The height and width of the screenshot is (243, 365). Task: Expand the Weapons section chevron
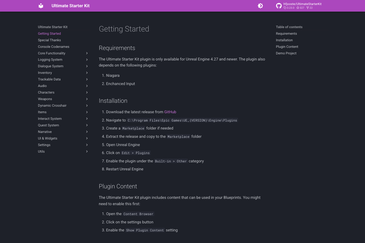point(87,99)
